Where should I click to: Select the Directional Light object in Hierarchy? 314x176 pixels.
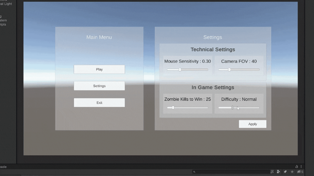6,4
